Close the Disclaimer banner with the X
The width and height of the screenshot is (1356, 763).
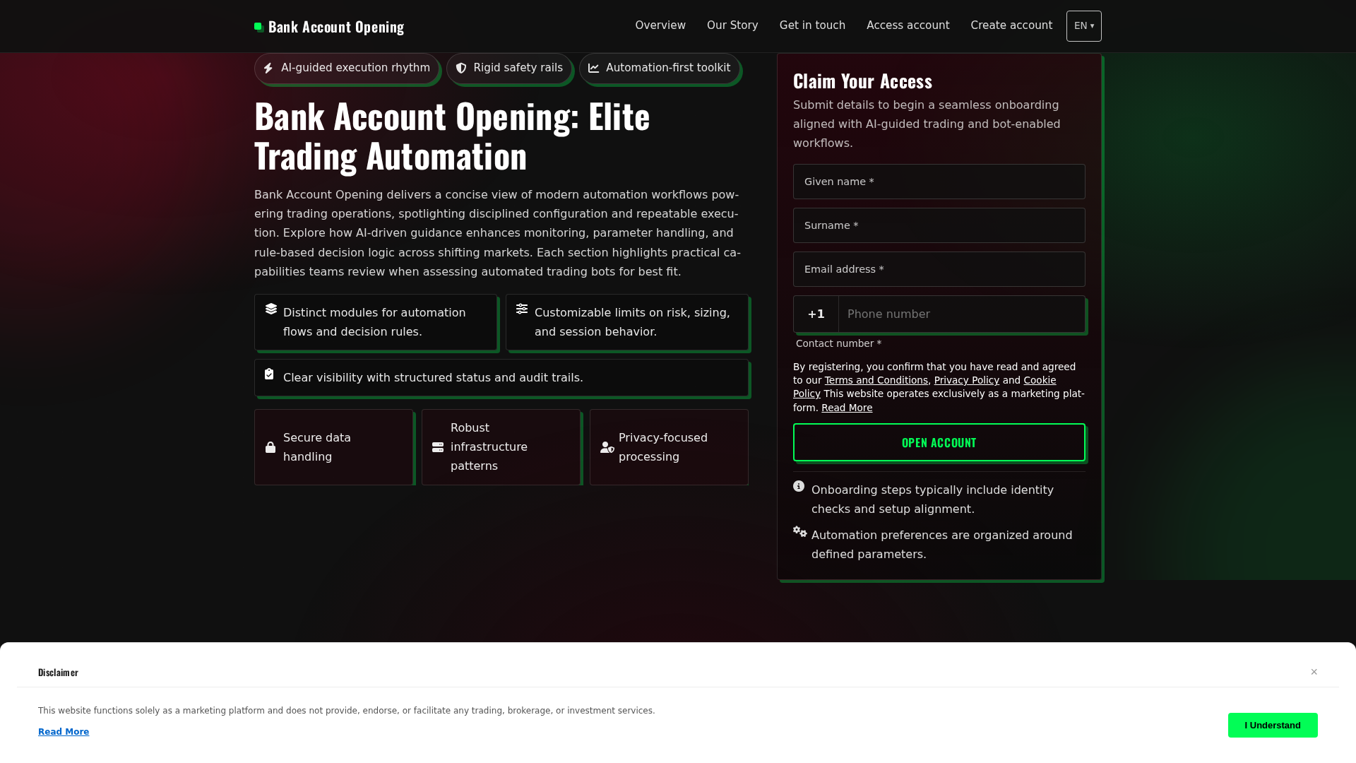coord(1314,672)
